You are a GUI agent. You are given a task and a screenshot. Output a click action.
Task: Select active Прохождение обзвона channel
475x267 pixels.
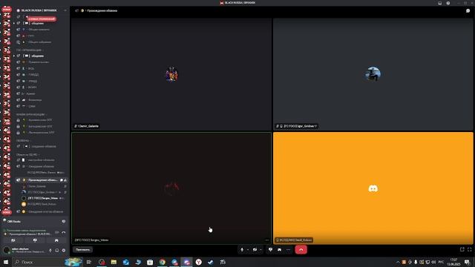tap(42, 179)
